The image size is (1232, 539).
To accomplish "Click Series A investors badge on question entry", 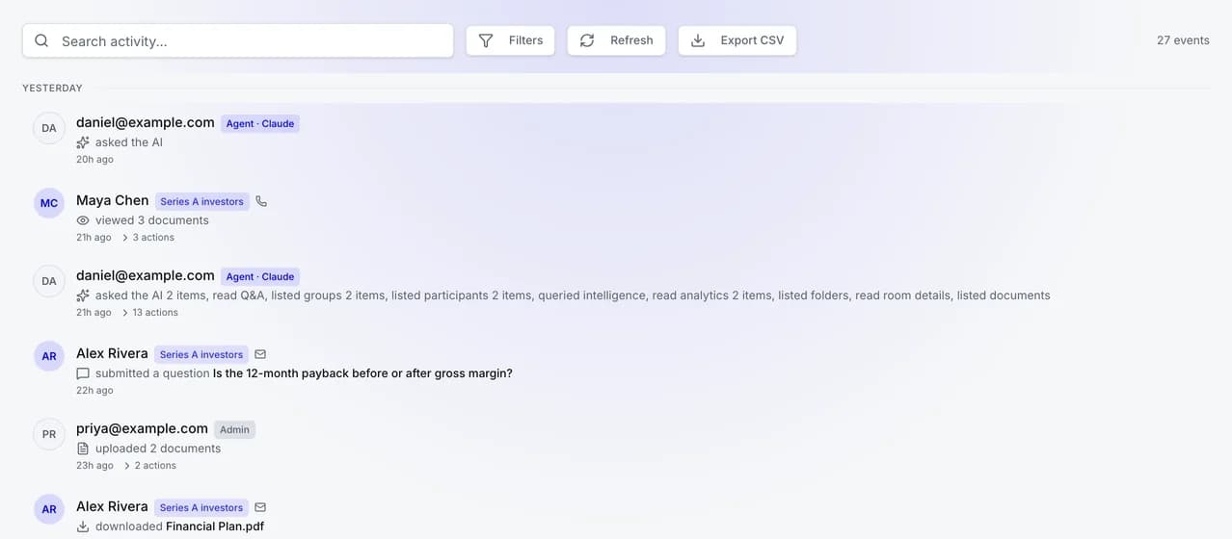I will (201, 354).
